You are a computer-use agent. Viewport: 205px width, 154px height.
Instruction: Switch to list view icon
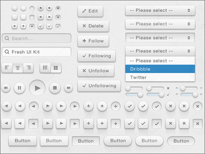[45, 68]
